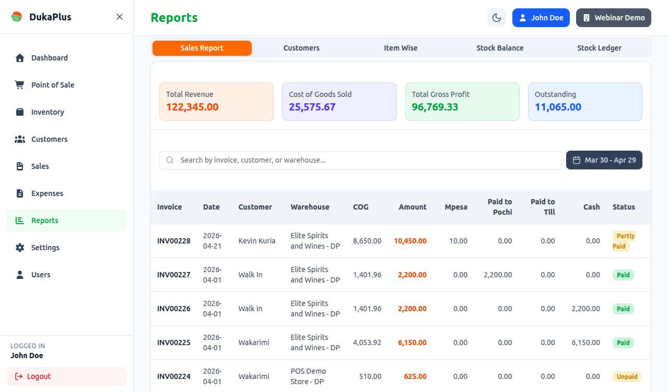Select the Sales document icon

pos(20,166)
